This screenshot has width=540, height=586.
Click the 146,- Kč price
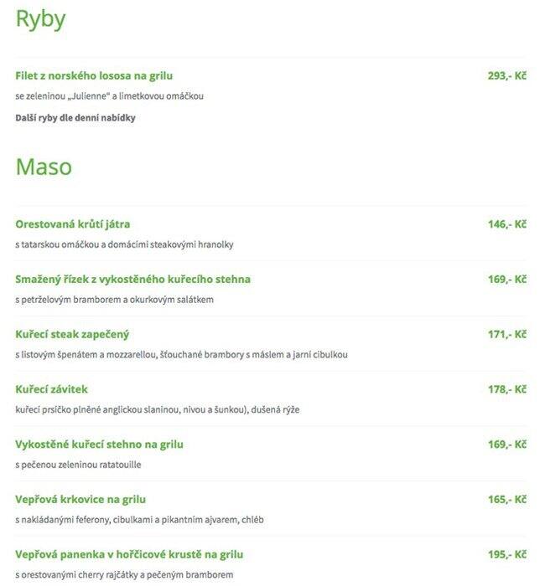click(x=507, y=224)
